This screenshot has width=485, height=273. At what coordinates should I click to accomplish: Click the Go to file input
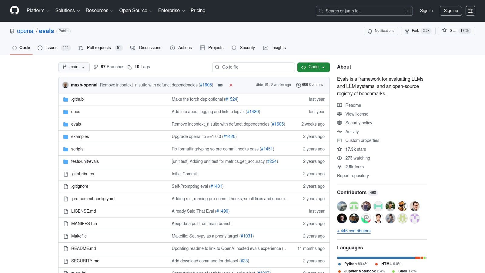click(253, 67)
